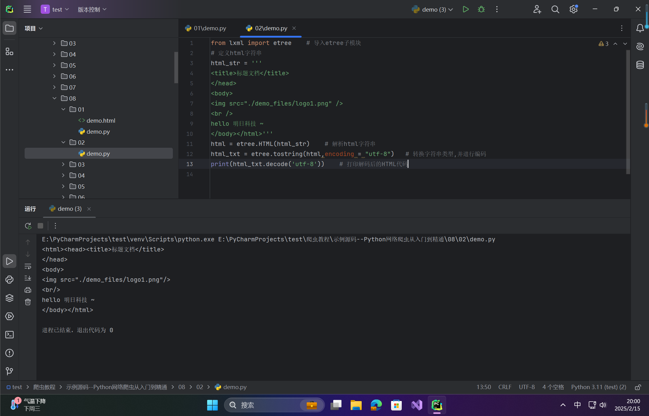Image resolution: width=649 pixels, height=416 pixels.
Task: Clear run output with trash icon
Action: click(x=28, y=302)
